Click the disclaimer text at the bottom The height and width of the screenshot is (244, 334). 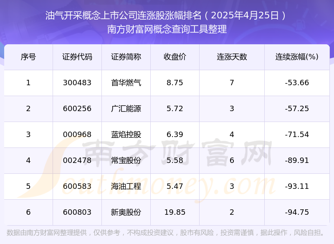coord(165,233)
